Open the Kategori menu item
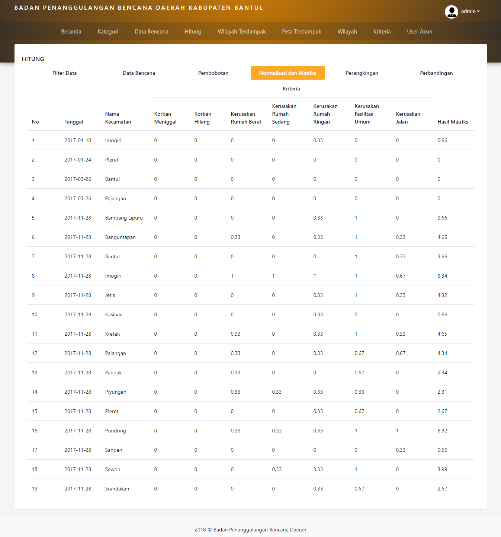This screenshot has width=501, height=537. pos(108,32)
